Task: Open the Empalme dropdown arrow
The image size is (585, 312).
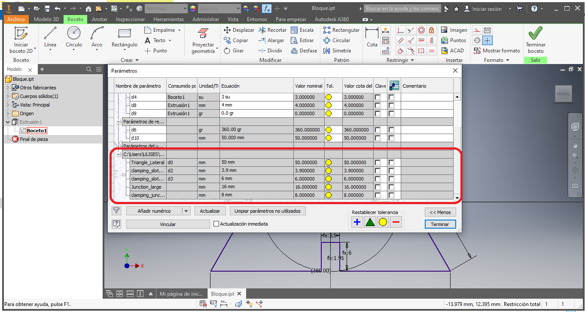Action: [x=179, y=30]
